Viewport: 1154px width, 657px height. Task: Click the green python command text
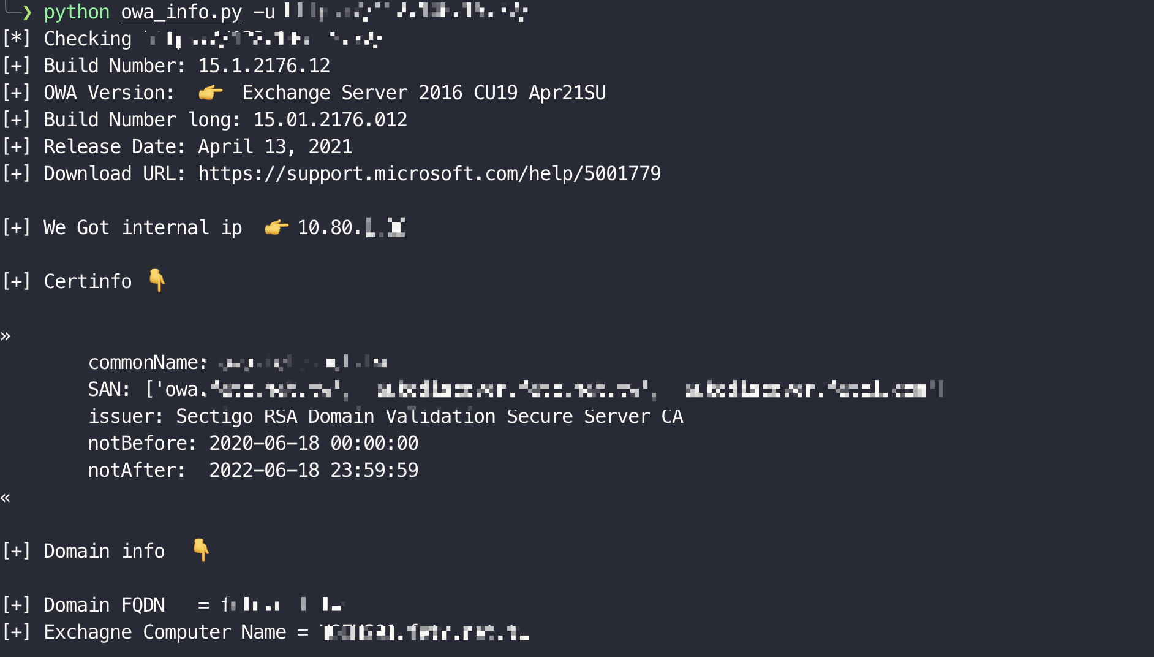[77, 12]
